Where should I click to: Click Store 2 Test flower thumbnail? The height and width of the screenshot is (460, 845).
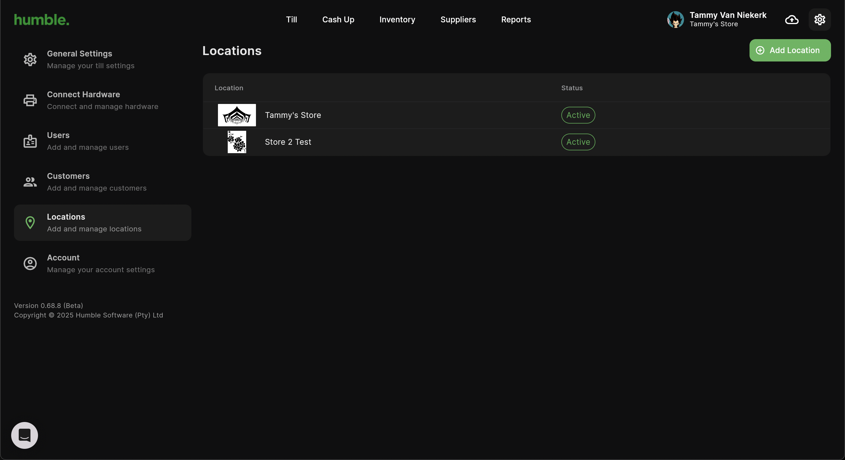(x=236, y=142)
